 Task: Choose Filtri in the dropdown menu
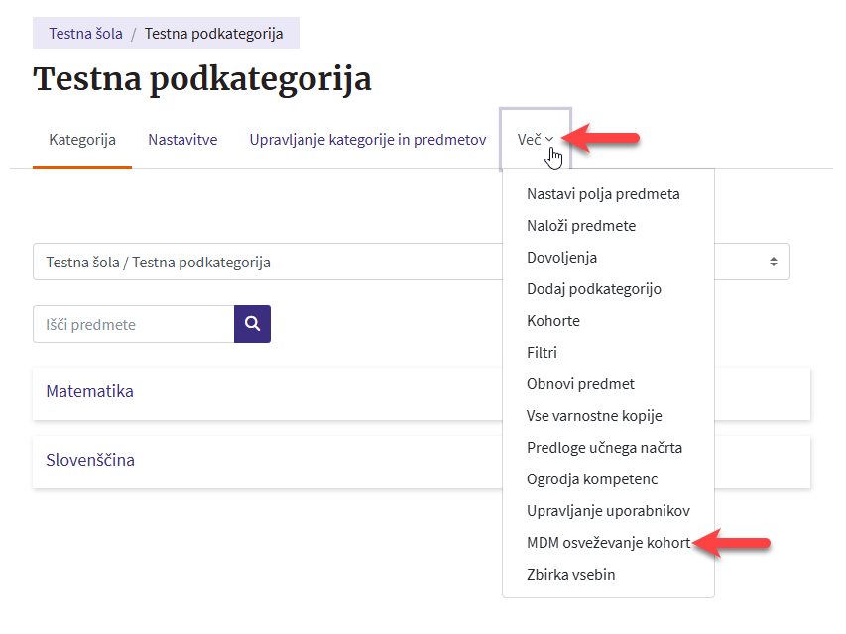point(542,353)
